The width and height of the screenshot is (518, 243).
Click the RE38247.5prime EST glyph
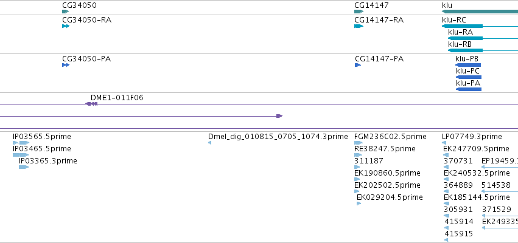358,155
